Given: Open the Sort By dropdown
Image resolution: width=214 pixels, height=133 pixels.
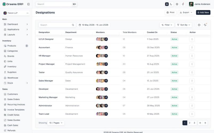Looking at the screenshot, I should pos(184,25).
